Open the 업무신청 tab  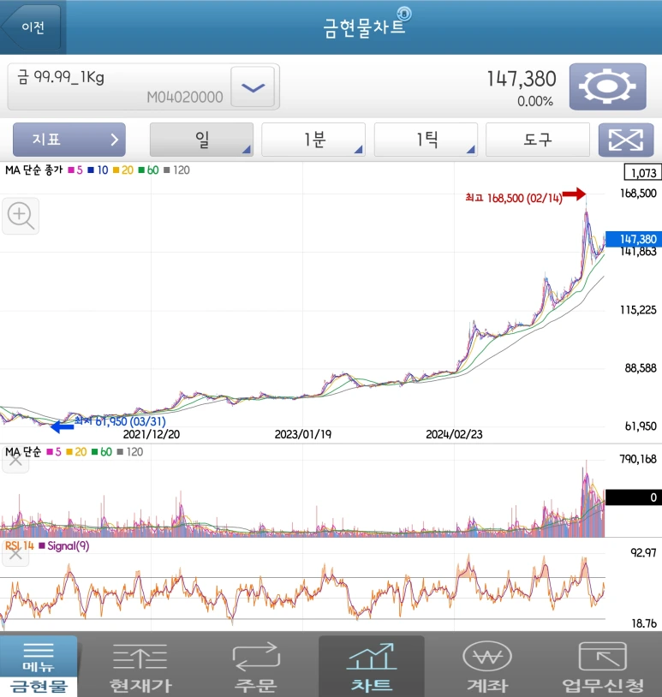tap(603, 667)
